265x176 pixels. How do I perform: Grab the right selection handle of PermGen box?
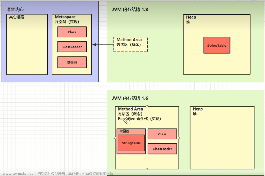(179, 138)
